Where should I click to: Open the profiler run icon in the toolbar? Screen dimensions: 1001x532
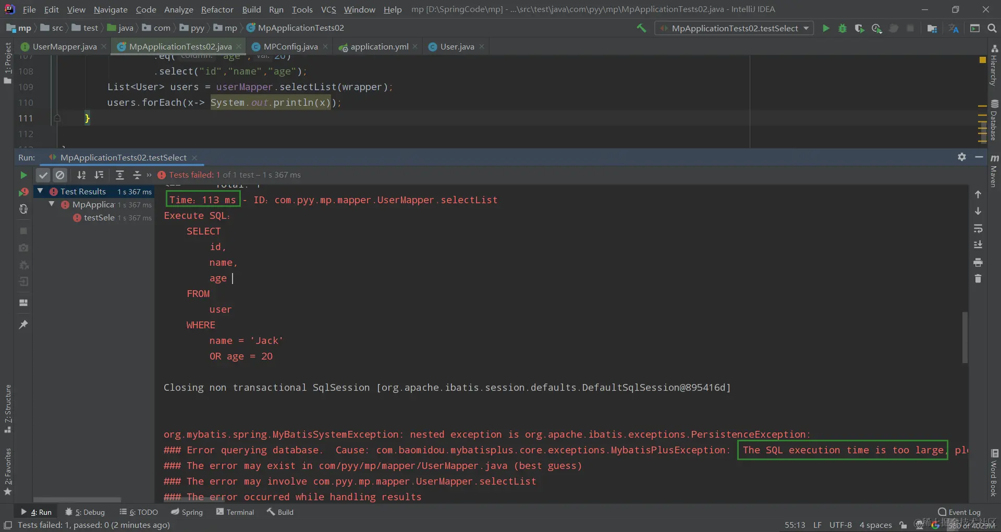[876, 28]
